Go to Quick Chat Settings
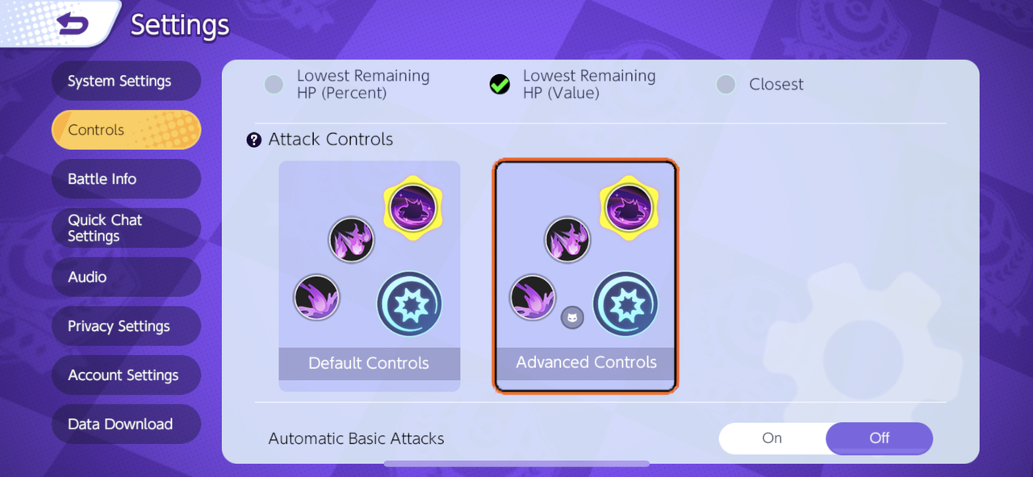 [x=126, y=228]
